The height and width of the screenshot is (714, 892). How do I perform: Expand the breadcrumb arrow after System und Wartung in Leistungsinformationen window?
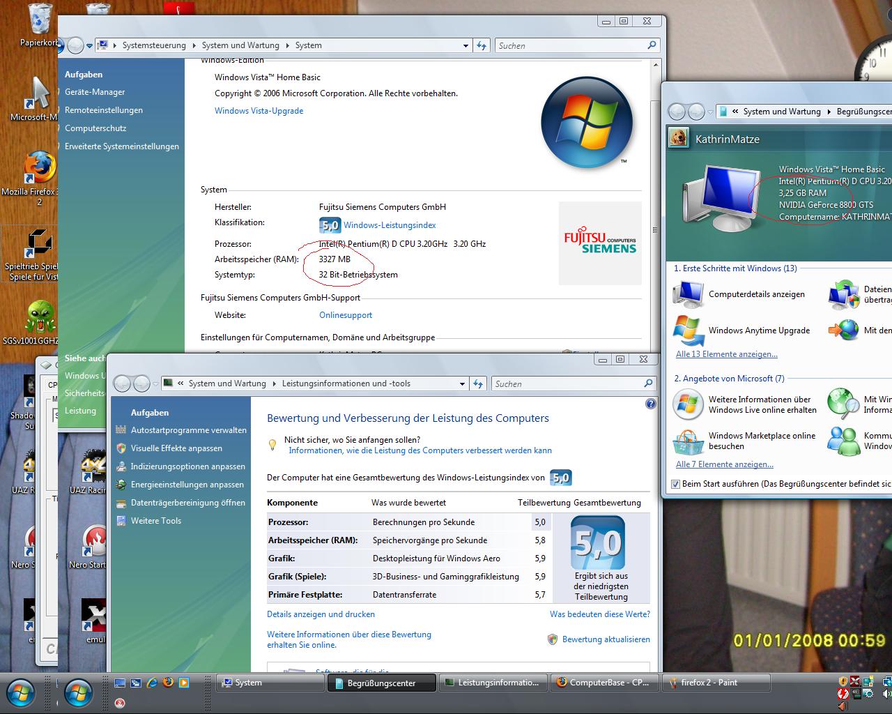[275, 383]
